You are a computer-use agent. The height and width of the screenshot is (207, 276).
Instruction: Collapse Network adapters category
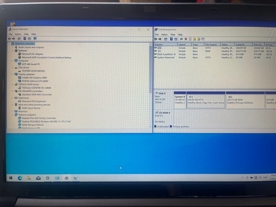pyautogui.click(x=13, y=115)
